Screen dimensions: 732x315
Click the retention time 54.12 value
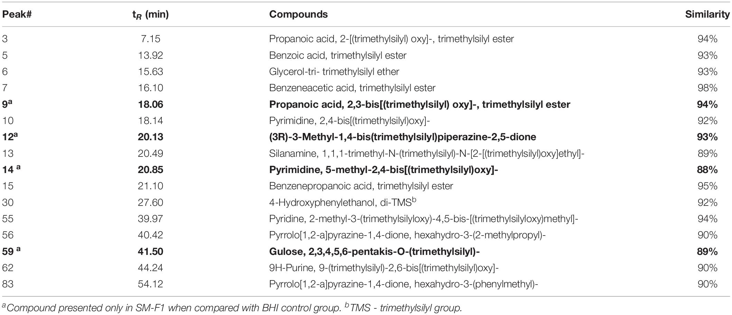(150, 284)
